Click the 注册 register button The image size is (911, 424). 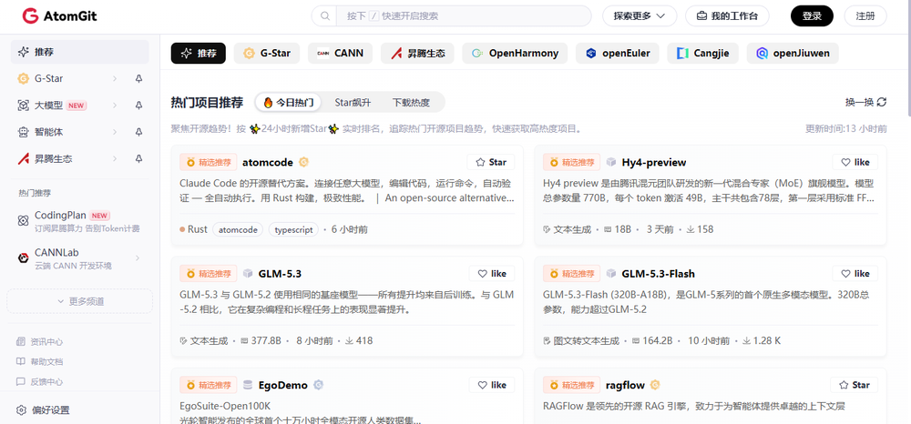click(x=865, y=15)
